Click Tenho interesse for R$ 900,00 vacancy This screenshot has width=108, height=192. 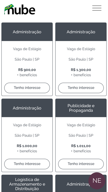[27, 88]
